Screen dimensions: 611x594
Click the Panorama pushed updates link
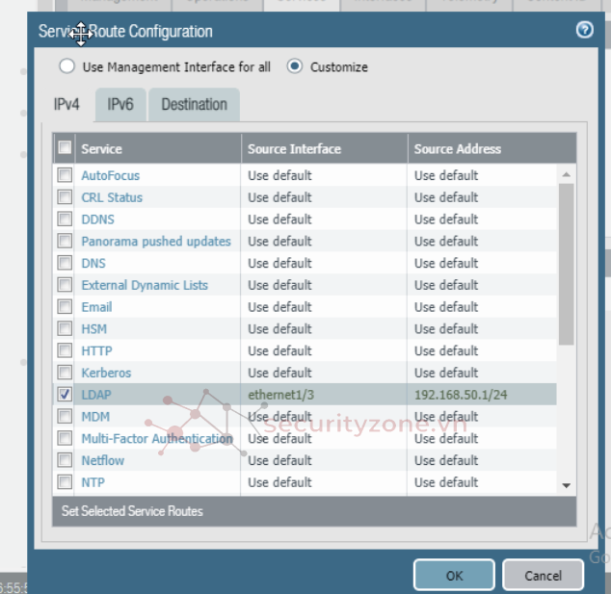(x=156, y=242)
